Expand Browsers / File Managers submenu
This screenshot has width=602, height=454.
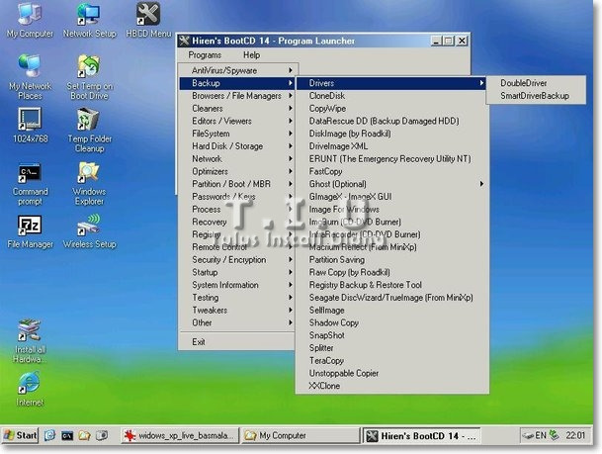click(x=237, y=96)
